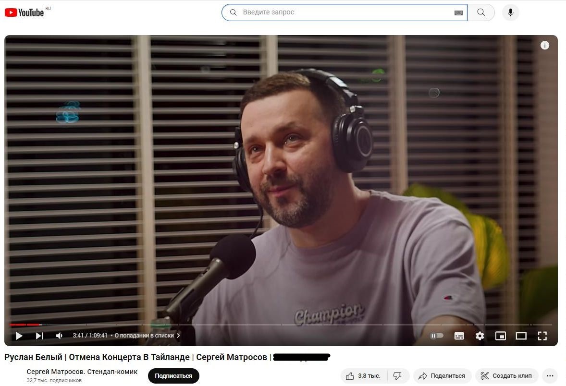Enter fullscreen mode
Viewport: 566px width, 386px height.
pos(542,336)
